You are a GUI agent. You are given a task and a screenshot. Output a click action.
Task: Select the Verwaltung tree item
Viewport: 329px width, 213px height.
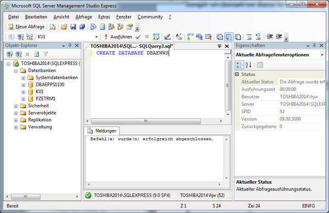(x=40, y=127)
